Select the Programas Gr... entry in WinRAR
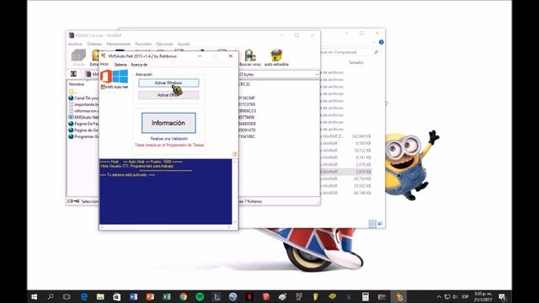Viewport: 539px width, 303px height. [83, 136]
